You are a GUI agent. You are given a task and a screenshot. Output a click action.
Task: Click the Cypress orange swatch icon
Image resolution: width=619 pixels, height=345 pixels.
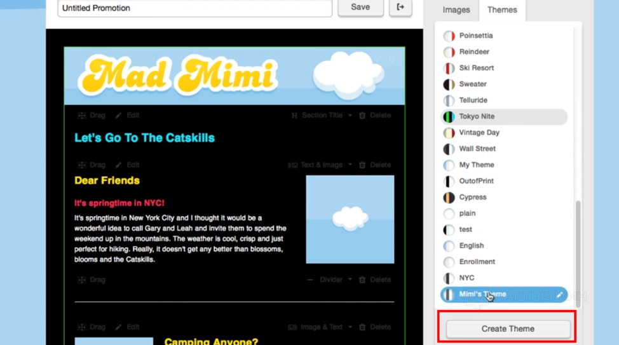point(449,198)
